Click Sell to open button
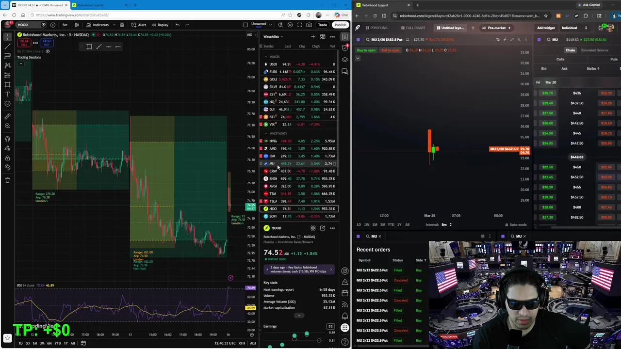 click(x=390, y=50)
